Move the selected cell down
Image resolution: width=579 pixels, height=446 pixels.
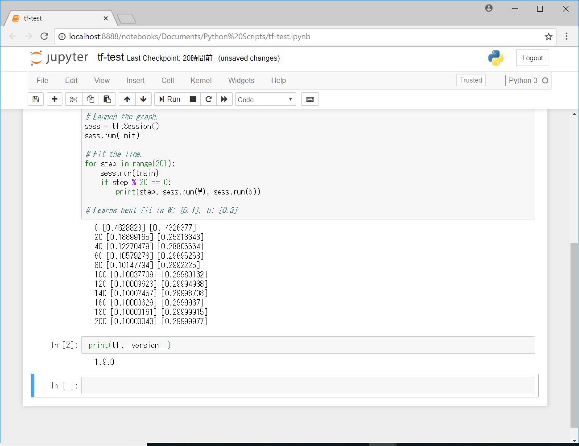click(143, 99)
